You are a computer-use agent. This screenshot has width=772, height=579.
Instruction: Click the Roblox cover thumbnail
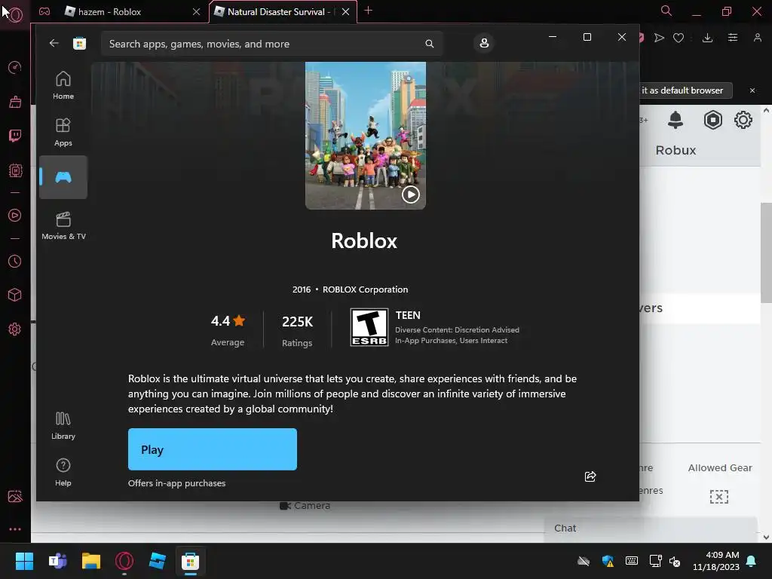coord(366,136)
